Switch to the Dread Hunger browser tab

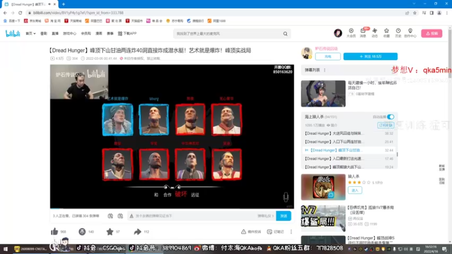[x=29, y=5]
